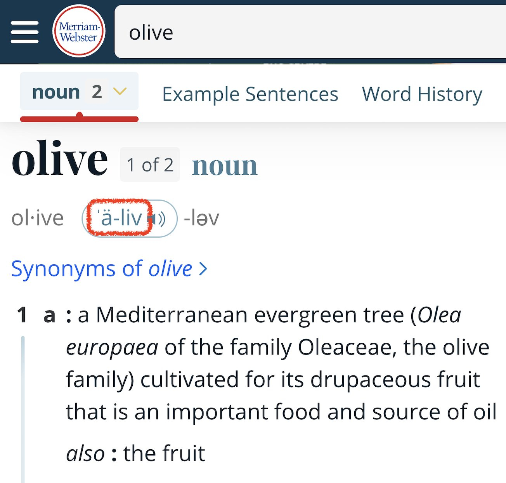This screenshot has height=483, width=506.
Task: Jump to the Example Sentences section
Action: pos(250,94)
